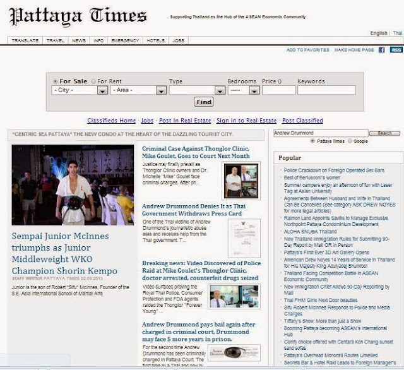Open Thai FHM Girls Next Door beauties link
Image resolution: width=404 pixels, height=370 pixels.
pos(321,300)
